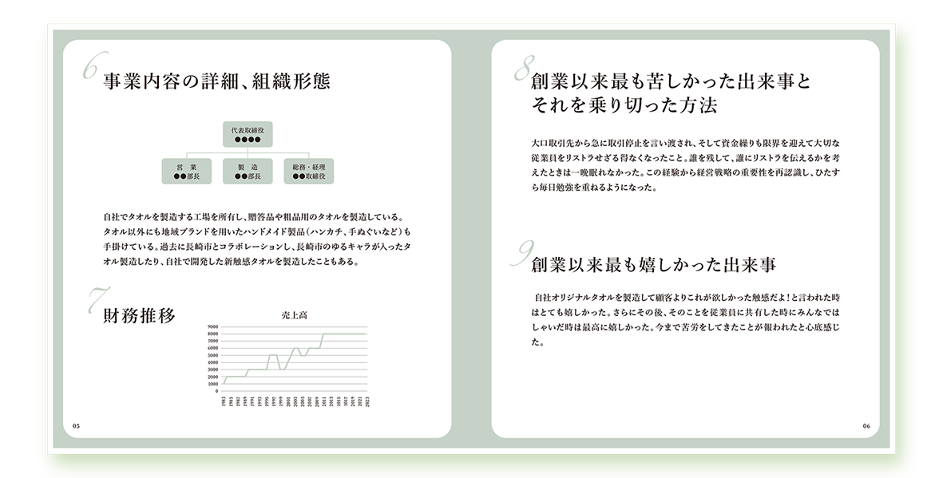943x478 pixels.
Task: Click the 2023 axis label on the chart
Action: click(x=367, y=400)
